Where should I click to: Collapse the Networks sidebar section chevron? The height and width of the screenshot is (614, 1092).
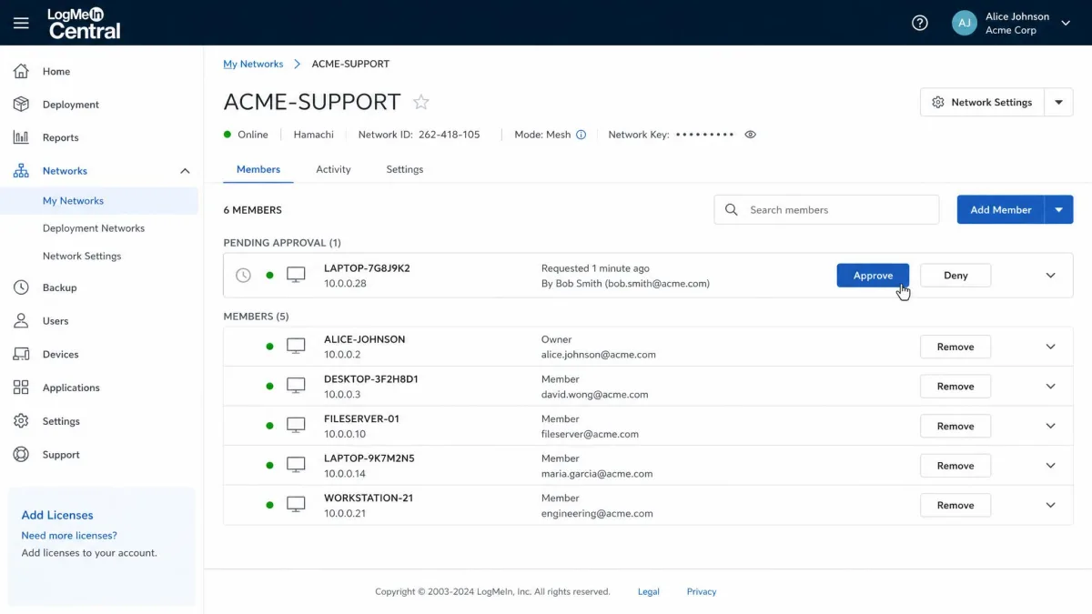[x=185, y=171]
